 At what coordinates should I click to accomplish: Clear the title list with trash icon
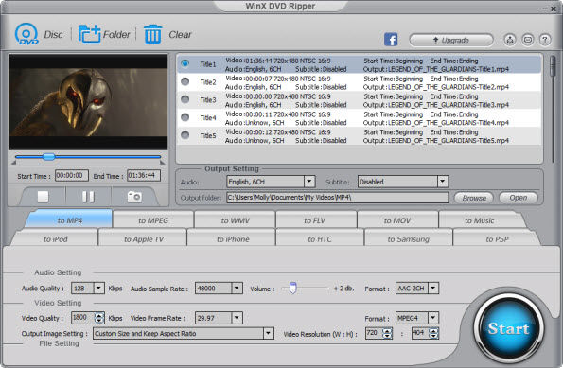pyautogui.click(x=152, y=34)
